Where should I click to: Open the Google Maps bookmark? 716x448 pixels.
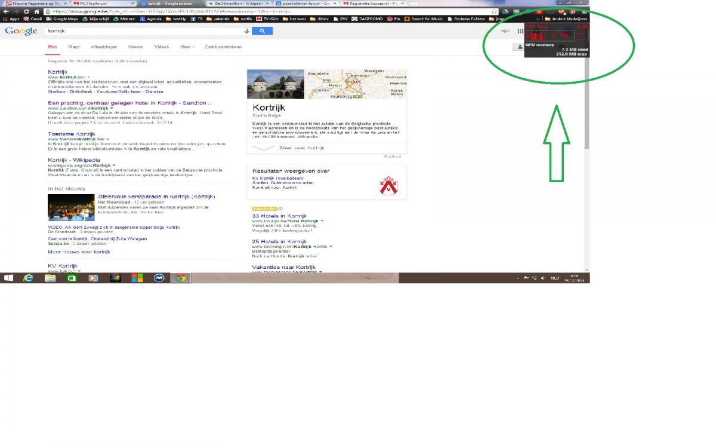[62, 19]
